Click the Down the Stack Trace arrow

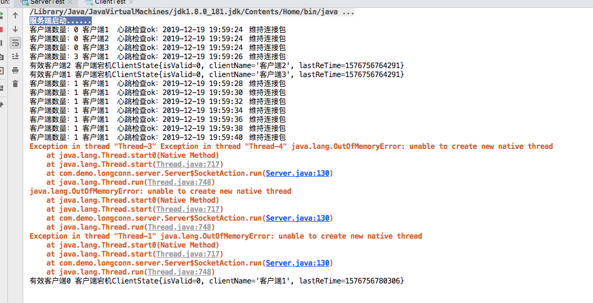pos(15,29)
